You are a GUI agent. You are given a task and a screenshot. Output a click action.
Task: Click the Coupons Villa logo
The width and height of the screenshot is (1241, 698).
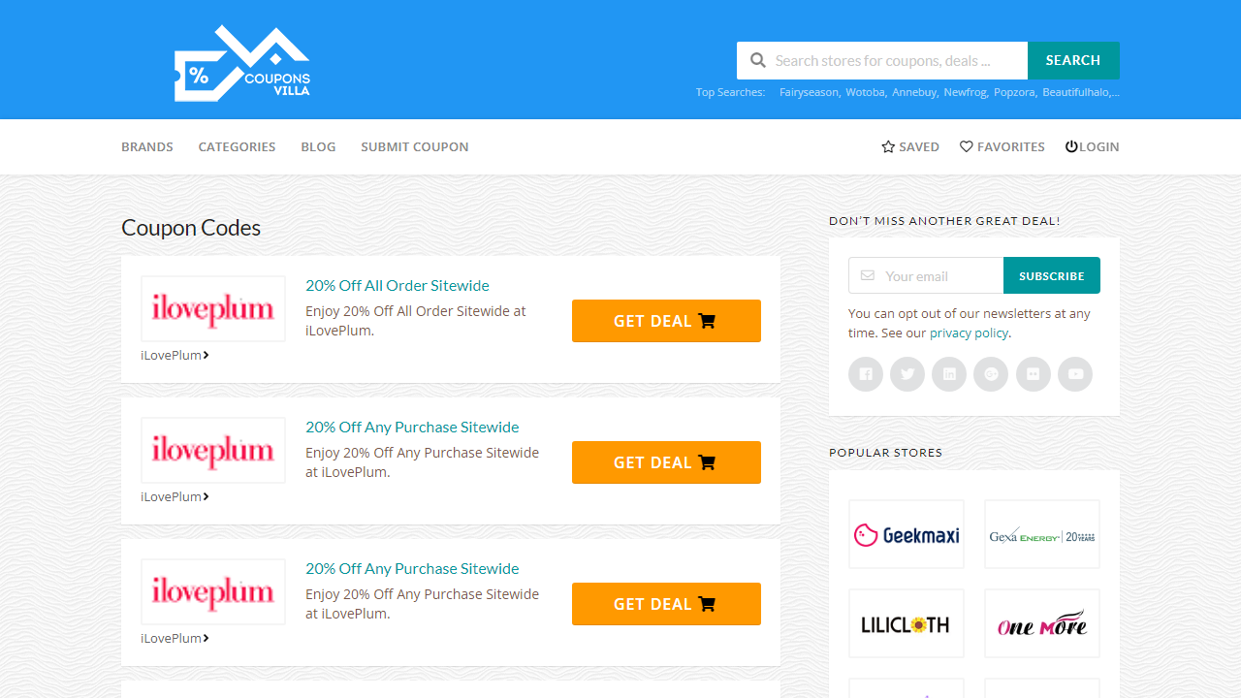click(x=242, y=63)
